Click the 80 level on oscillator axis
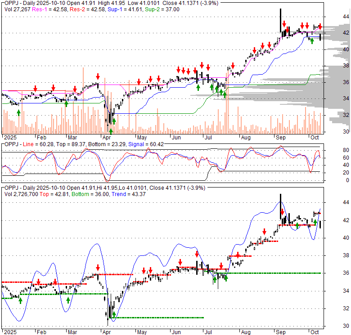This screenshot has height=335, width=351. (x=346, y=150)
